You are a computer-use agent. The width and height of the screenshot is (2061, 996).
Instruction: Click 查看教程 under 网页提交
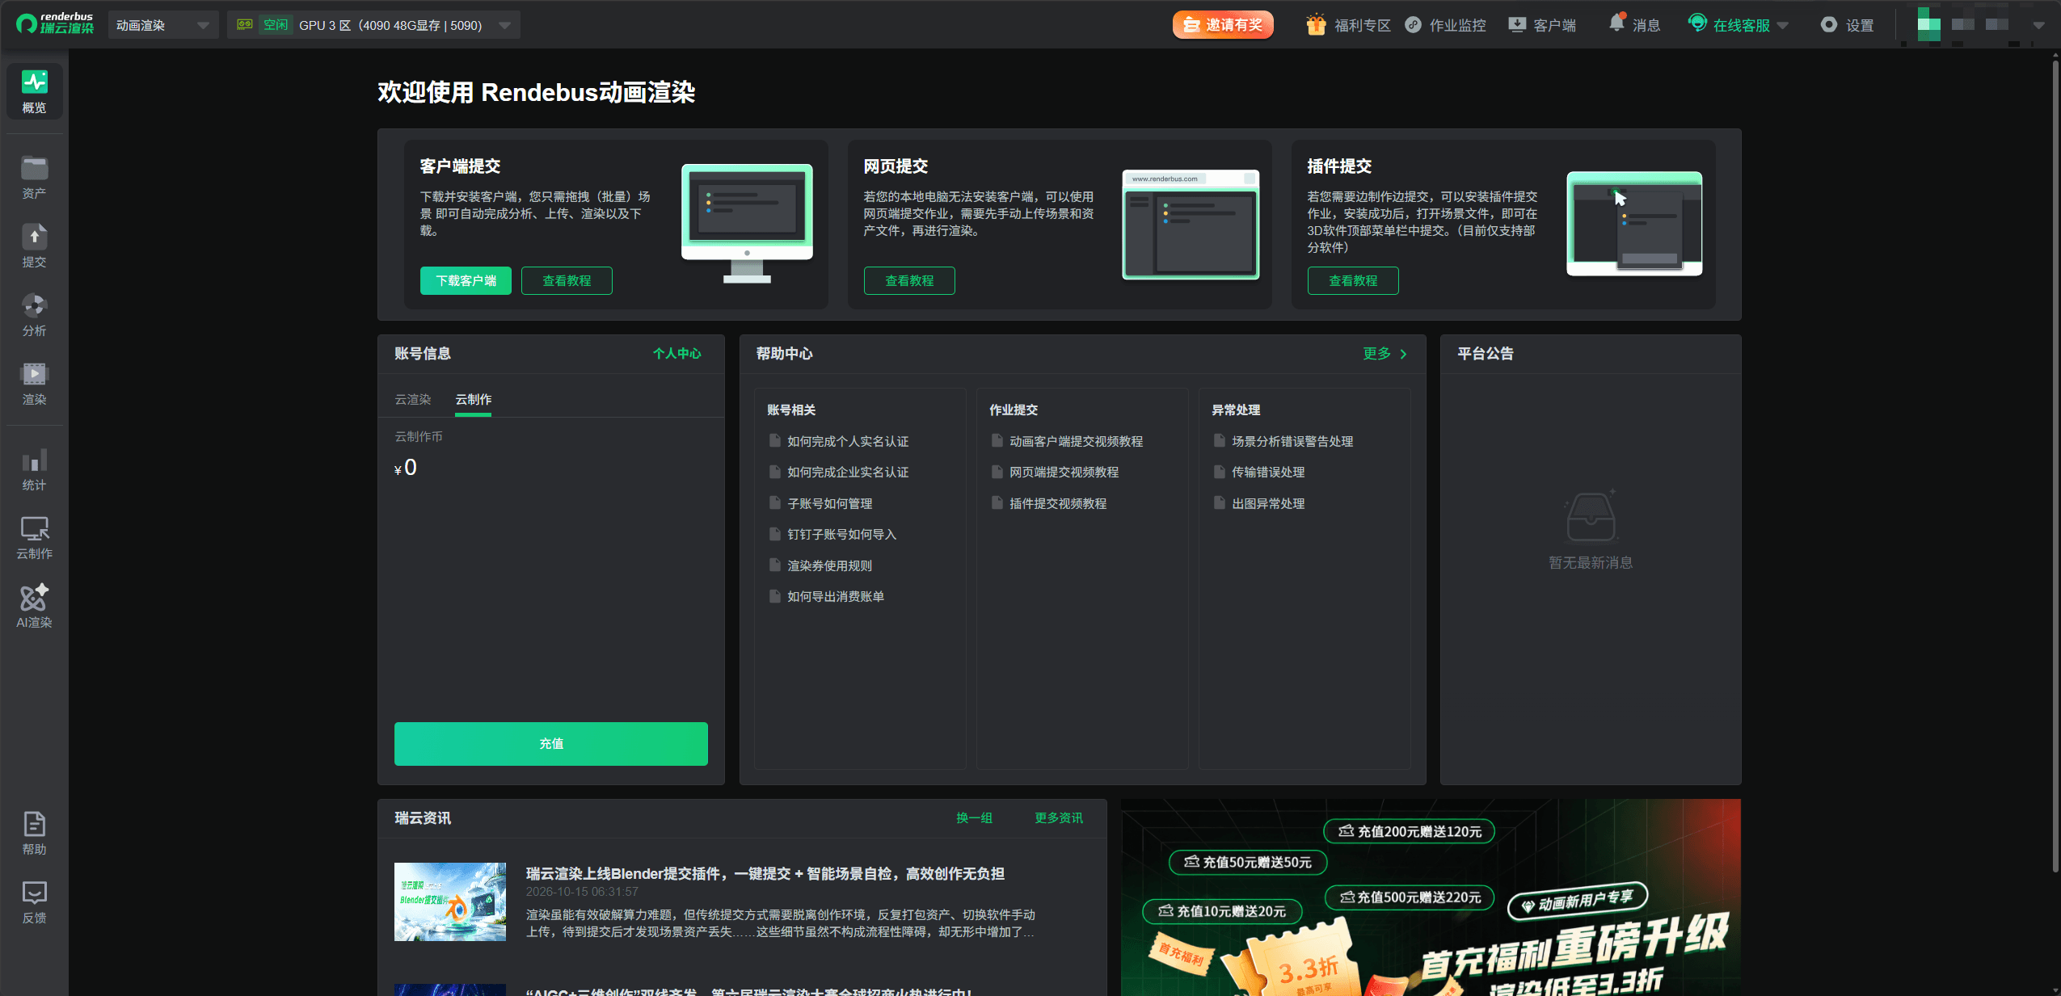909,280
